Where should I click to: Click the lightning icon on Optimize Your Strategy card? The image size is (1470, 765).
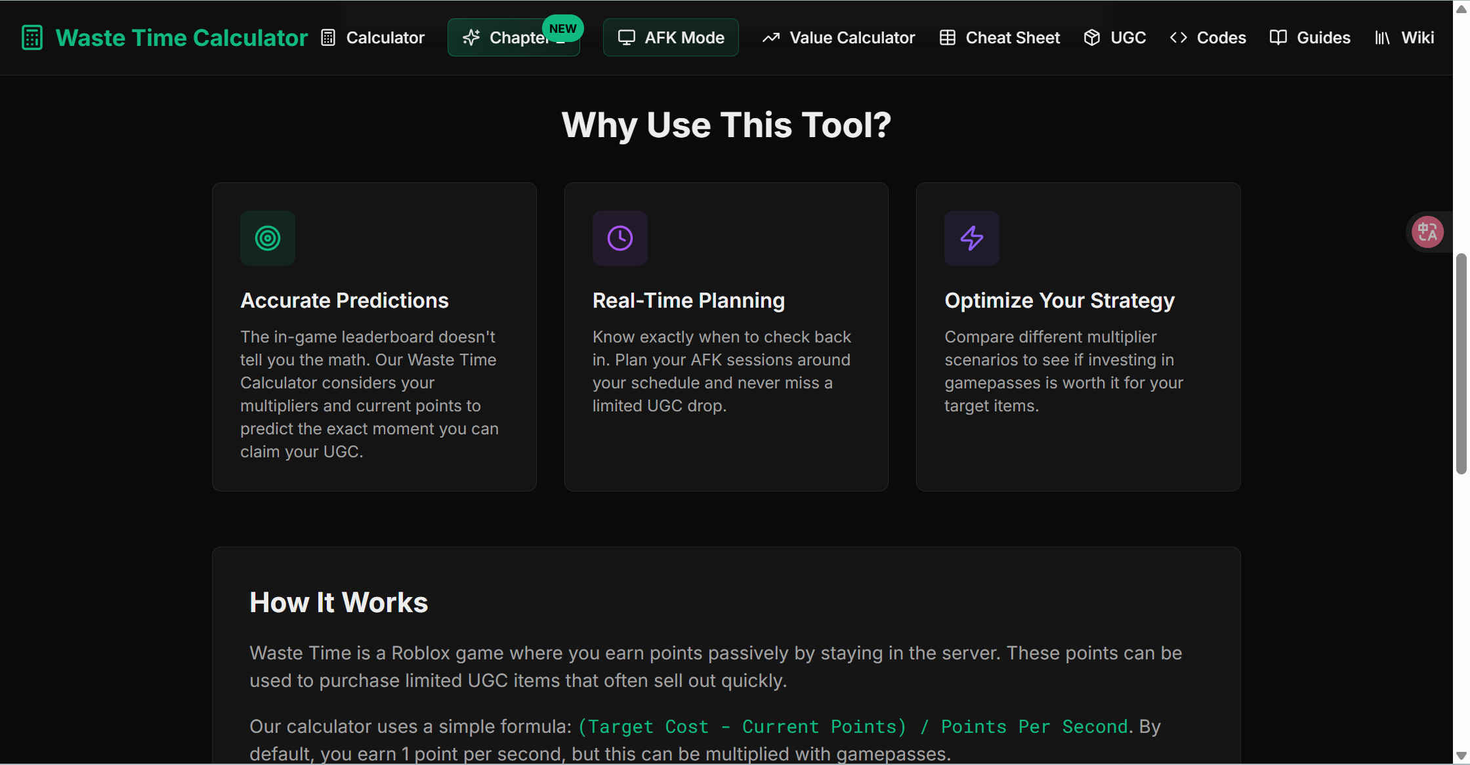coord(971,238)
